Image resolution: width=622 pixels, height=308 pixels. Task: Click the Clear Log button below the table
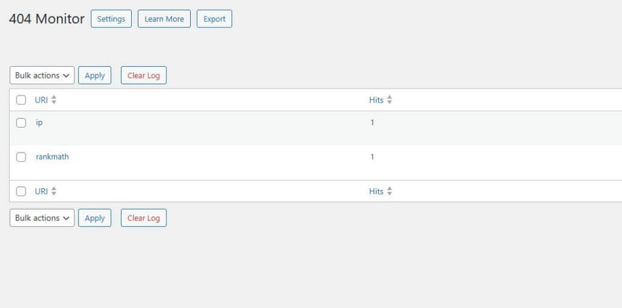(143, 218)
